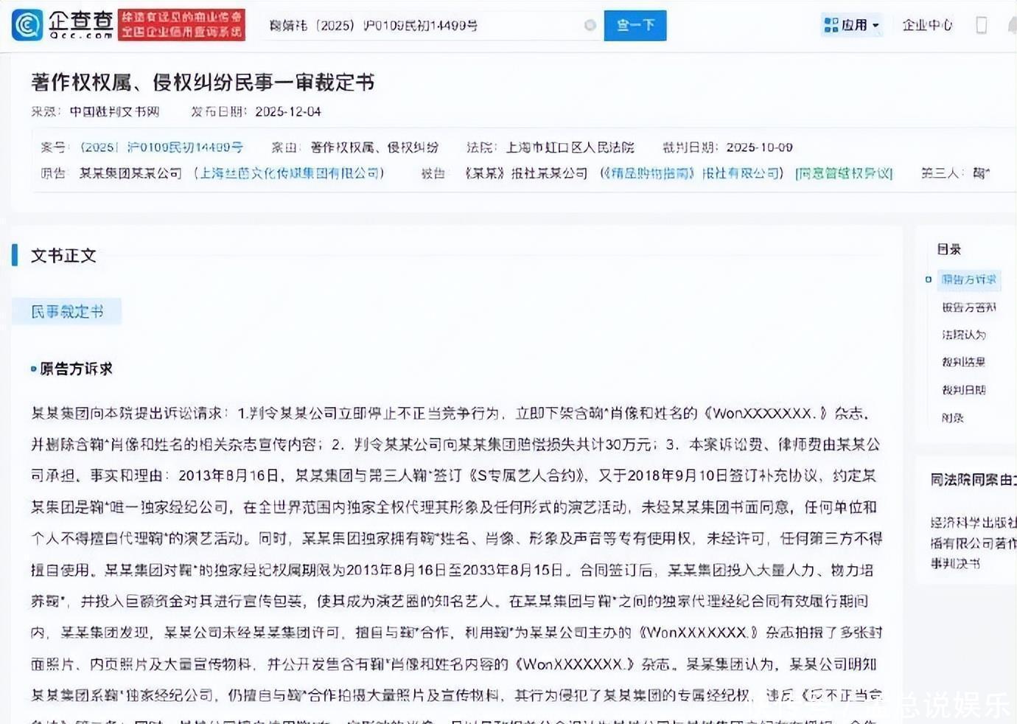Select the 民事裁定书 tab
Screen dimensions: 1017x724
click(67, 312)
